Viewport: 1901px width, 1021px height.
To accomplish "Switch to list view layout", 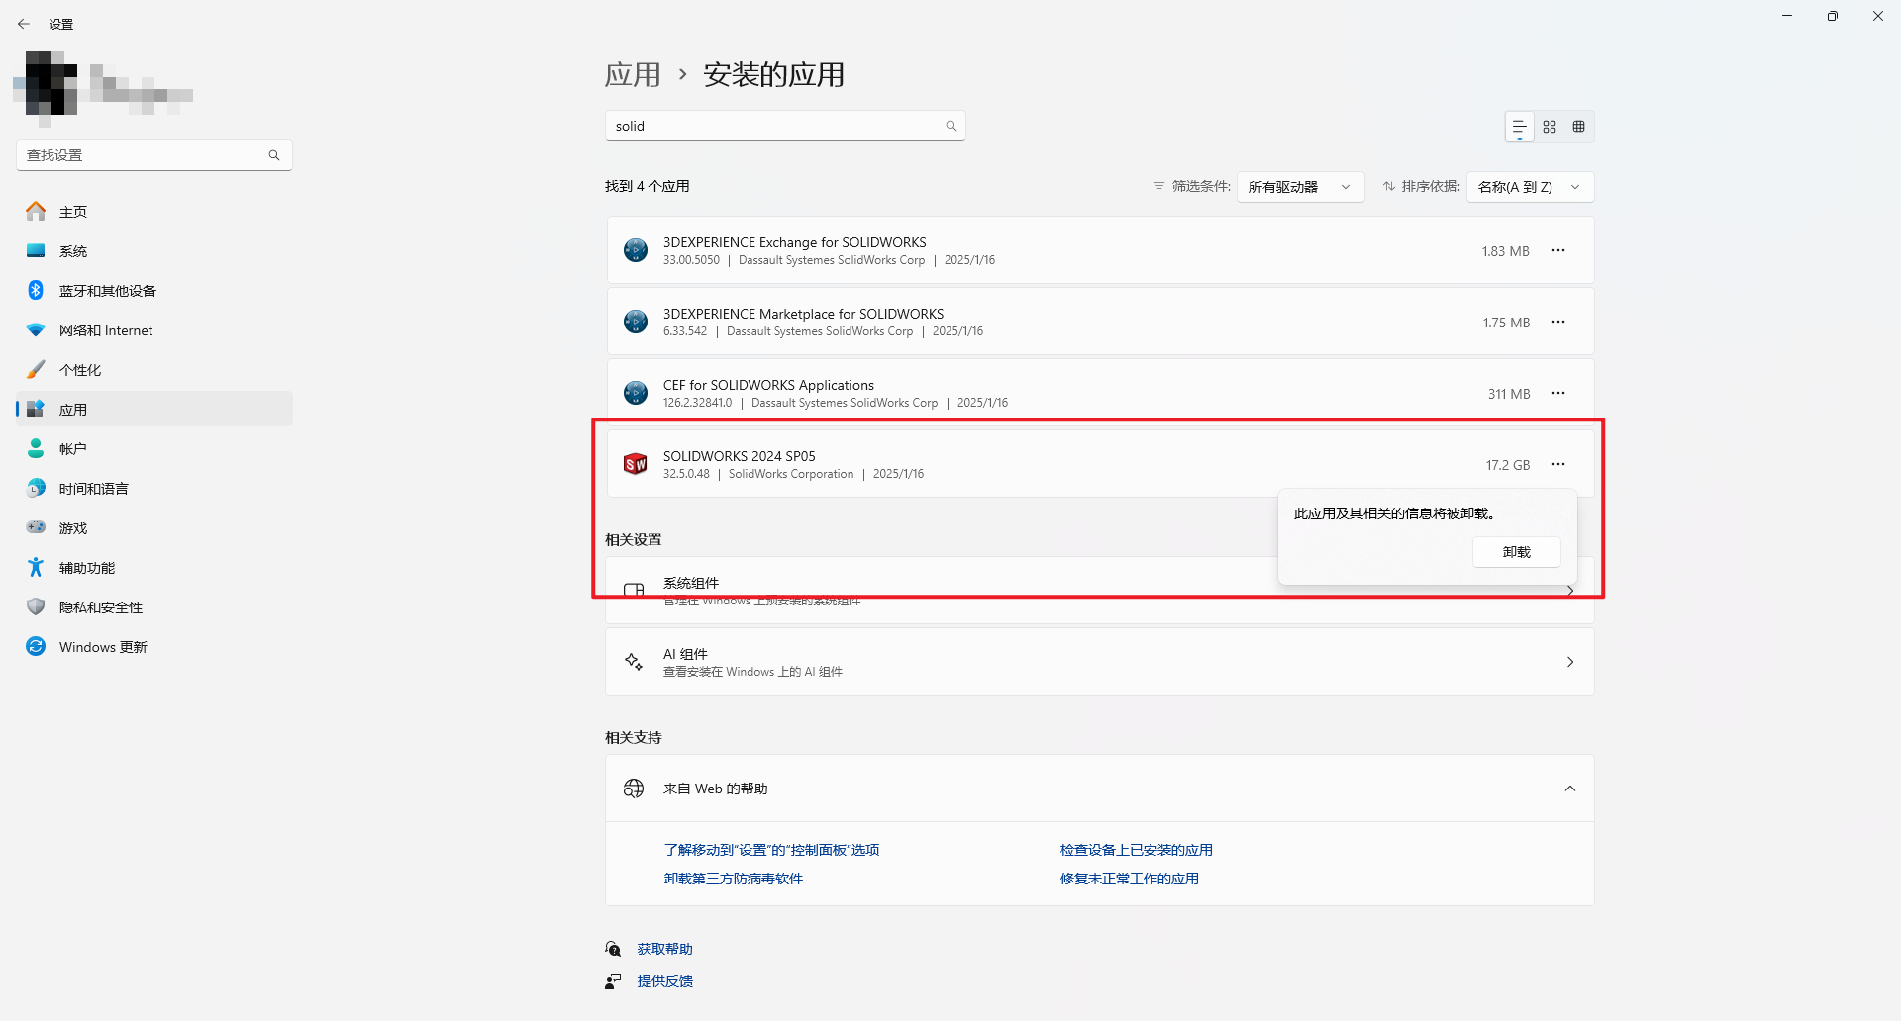I will coord(1519,127).
